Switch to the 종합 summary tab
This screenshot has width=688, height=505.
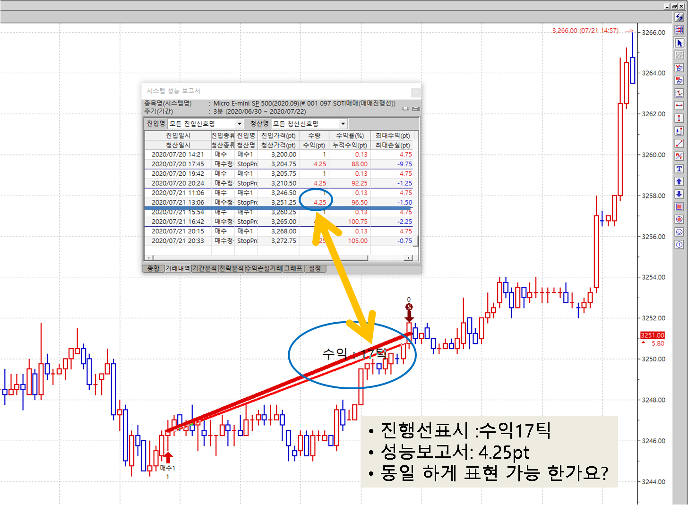click(153, 268)
